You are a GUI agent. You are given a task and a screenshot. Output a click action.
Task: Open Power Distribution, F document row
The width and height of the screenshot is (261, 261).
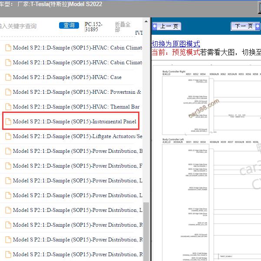[71, 166]
